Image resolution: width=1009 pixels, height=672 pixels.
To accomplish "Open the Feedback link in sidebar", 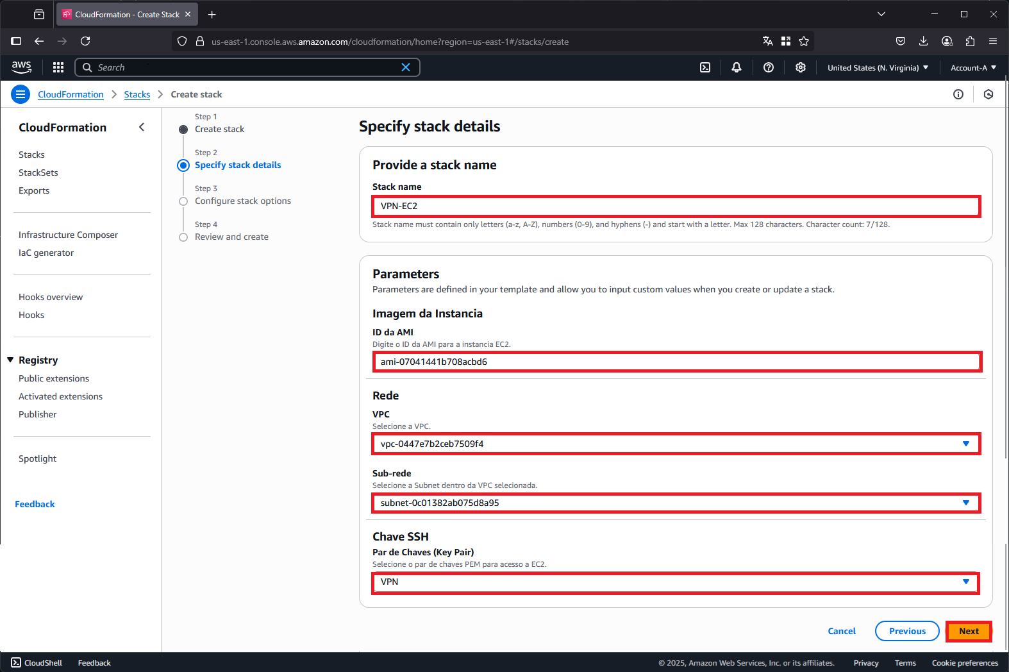I will (x=35, y=504).
